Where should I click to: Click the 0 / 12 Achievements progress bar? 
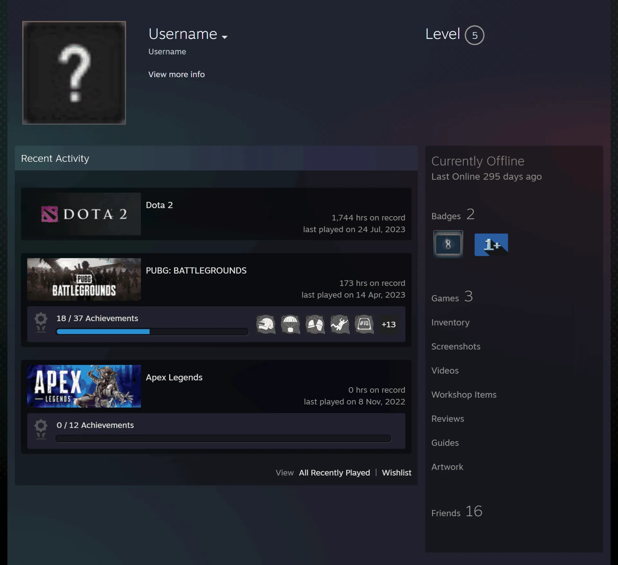coord(223,439)
